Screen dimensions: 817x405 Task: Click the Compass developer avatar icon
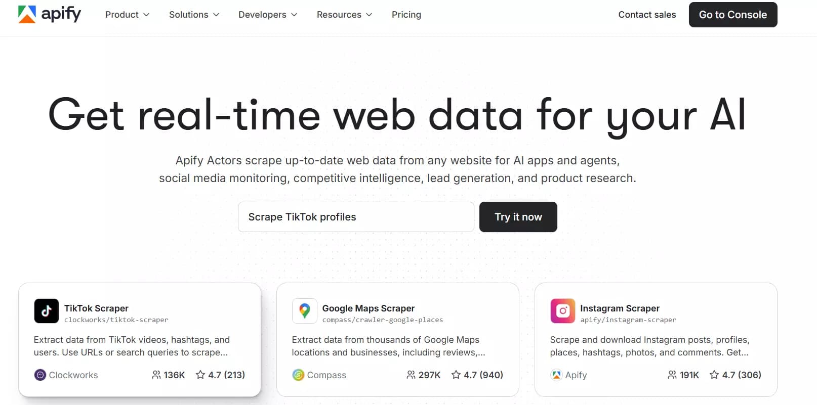pyautogui.click(x=298, y=375)
